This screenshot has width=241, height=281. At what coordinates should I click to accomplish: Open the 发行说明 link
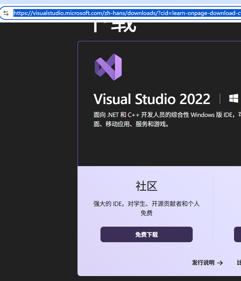(x=207, y=263)
